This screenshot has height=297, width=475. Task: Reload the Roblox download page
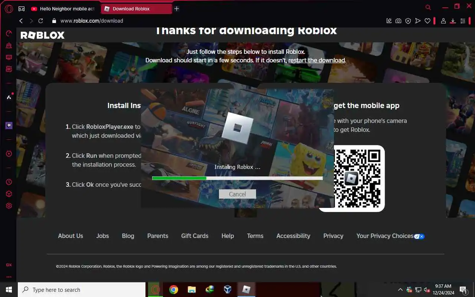(41, 21)
